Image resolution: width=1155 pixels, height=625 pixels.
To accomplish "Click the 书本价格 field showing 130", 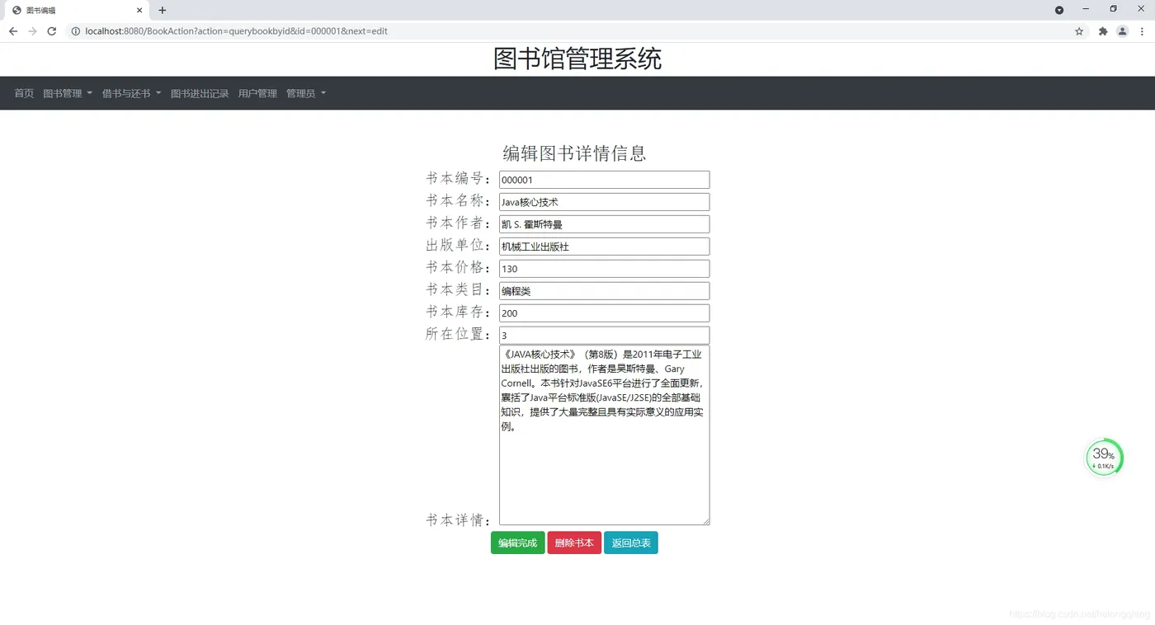I will coord(604,269).
